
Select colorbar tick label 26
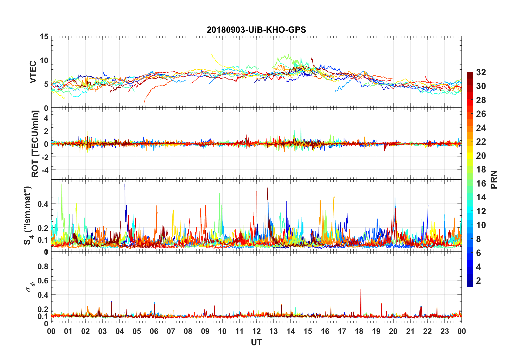point(481,114)
